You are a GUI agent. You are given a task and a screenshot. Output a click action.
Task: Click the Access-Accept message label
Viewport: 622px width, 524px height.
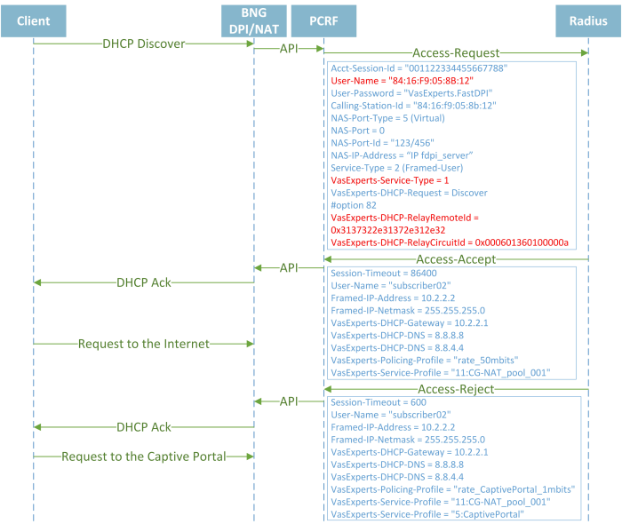pos(456,259)
